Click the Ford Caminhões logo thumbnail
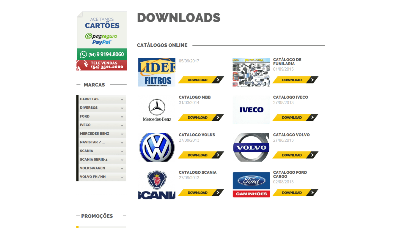Screen dimensions: 399x228 point(251,185)
